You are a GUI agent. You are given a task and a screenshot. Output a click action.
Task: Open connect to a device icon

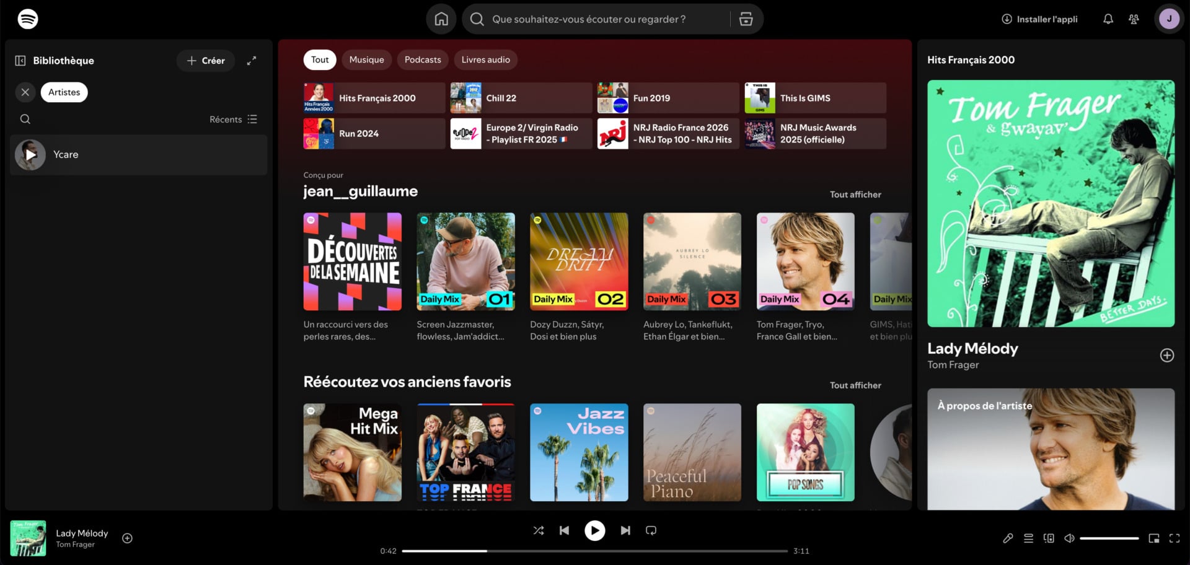coord(1049,538)
